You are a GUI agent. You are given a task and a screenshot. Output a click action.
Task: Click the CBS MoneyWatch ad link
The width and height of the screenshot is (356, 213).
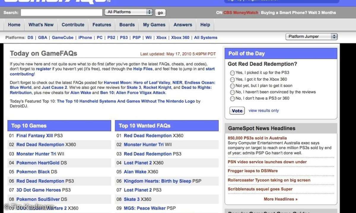coord(241,13)
